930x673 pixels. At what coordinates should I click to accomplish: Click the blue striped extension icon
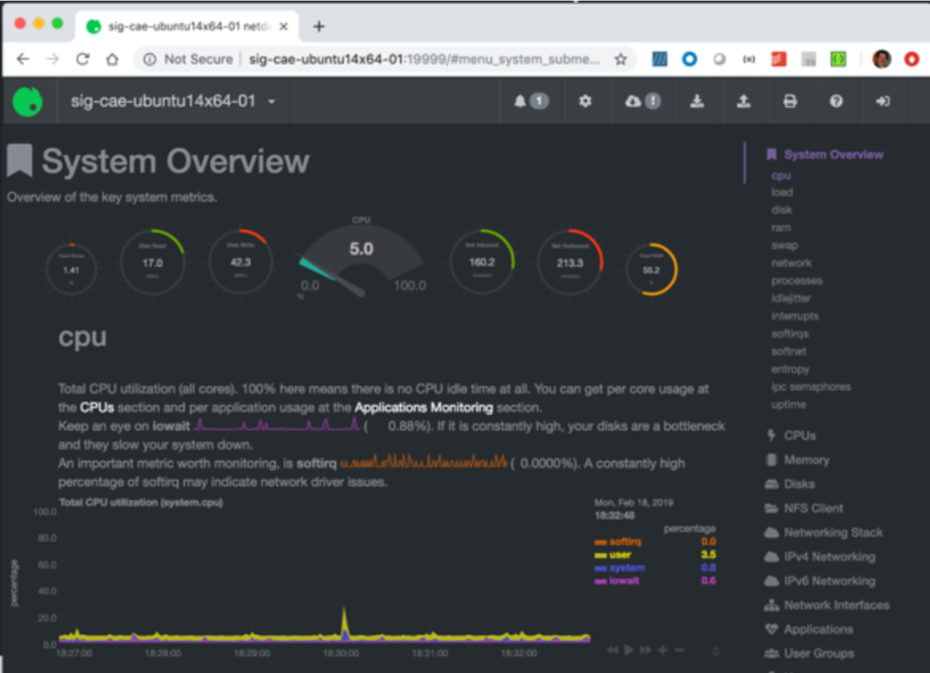click(x=660, y=60)
